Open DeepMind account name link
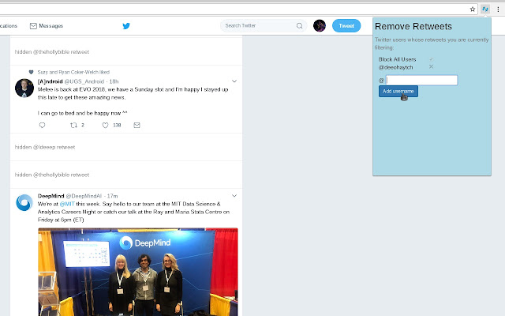Image resolution: width=505 pixels, height=316 pixels. pyautogui.click(x=50, y=196)
